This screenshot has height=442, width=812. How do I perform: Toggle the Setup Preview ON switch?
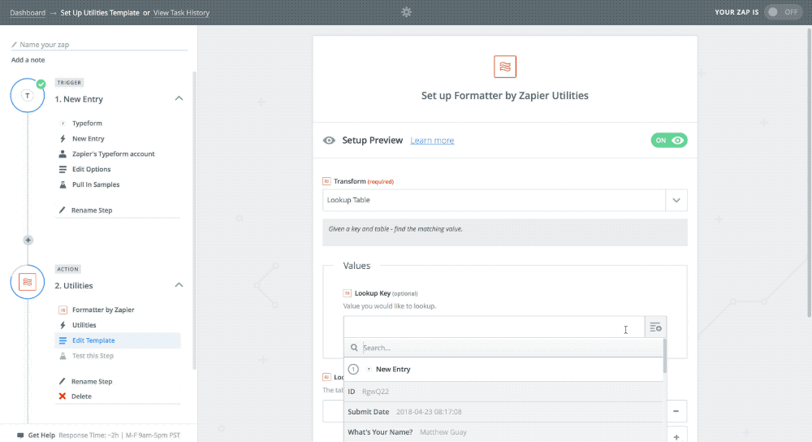tap(668, 141)
